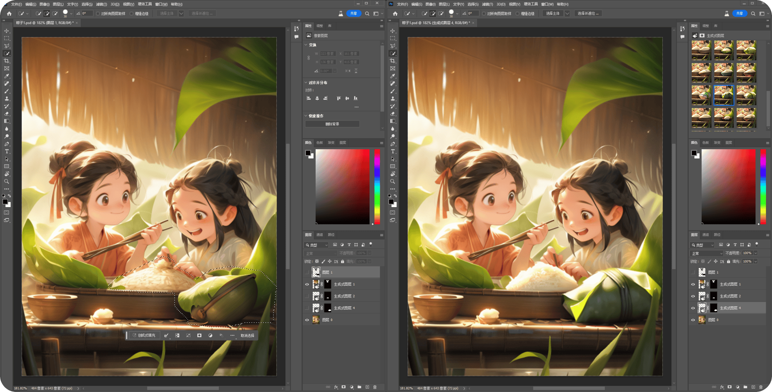Image resolution: width=772 pixels, height=392 pixels.
Task: Click foreground color swatch in left color panel
Action: point(308,153)
